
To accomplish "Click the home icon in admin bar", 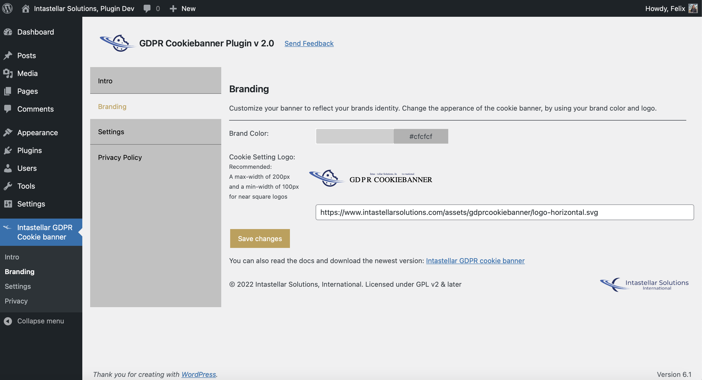I will [x=26, y=8].
